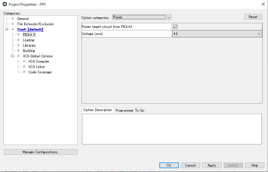Click the Reset button
Viewport: 268px width, 172px height.
click(x=253, y=17)
